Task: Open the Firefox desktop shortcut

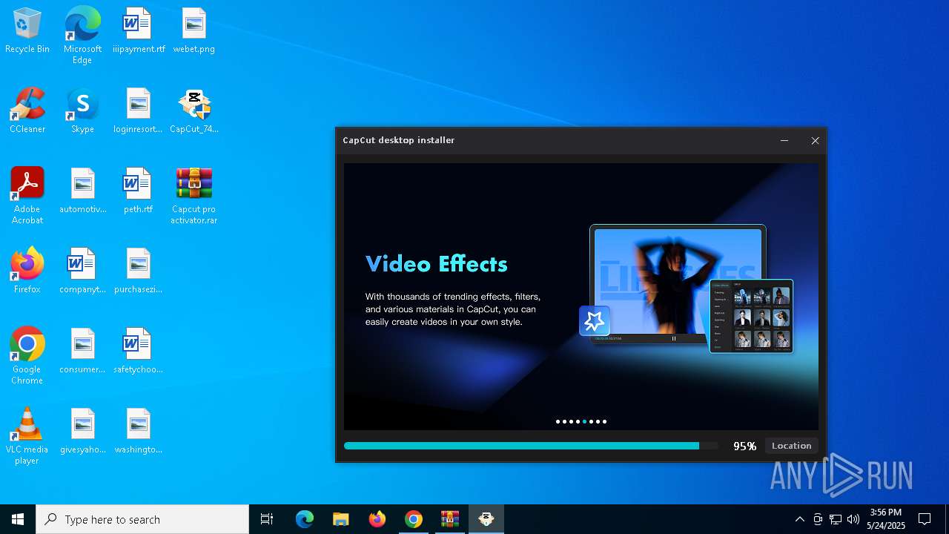Action: click(27, 271)
